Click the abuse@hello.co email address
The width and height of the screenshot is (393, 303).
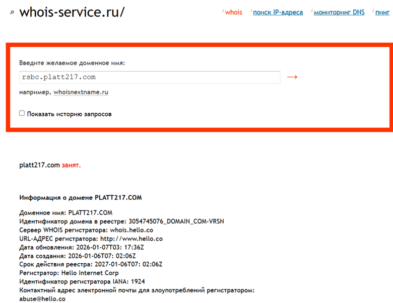pyautogui.click(x=42, y=299)
